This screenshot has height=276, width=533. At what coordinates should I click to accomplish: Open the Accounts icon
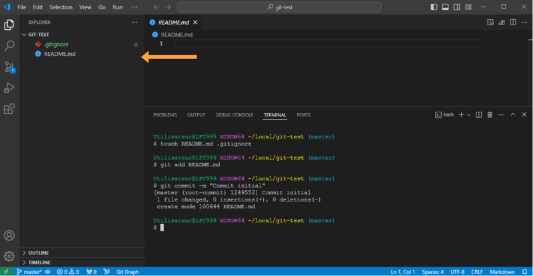coord(9,235)
